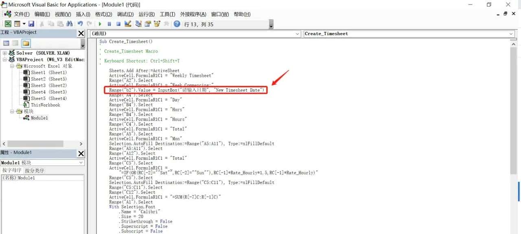The image size is (521, 234).
Task: Open the 调试(D) menu
Action: 125,14
